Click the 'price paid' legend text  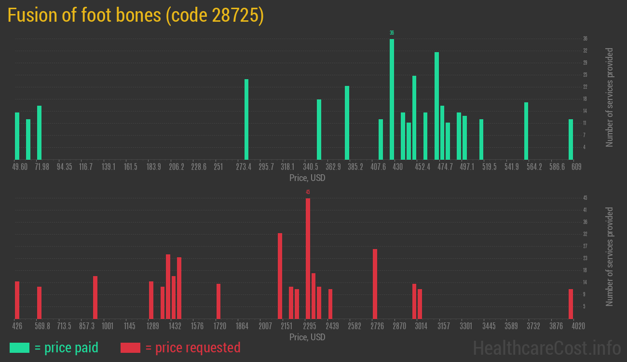click(x=67, y=348)
